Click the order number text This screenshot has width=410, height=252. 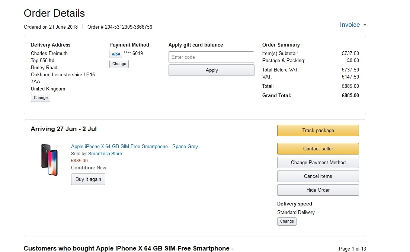(120, 27)
